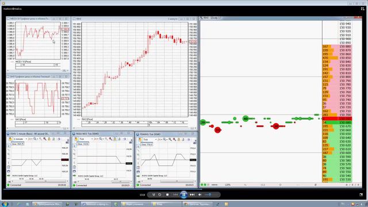Select hand tool in ESH3 1 minute chart

pyautogui.click(x=10, y=139)
